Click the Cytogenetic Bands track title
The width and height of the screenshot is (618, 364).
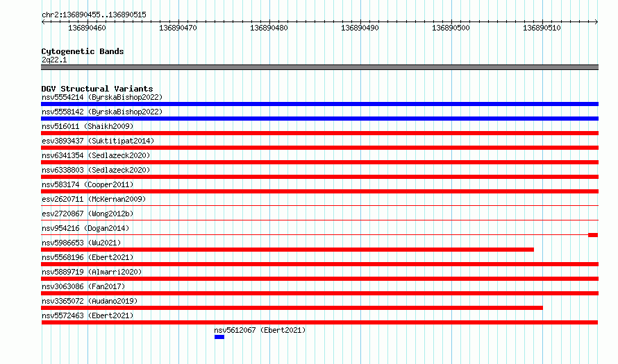tap(83, 51)
